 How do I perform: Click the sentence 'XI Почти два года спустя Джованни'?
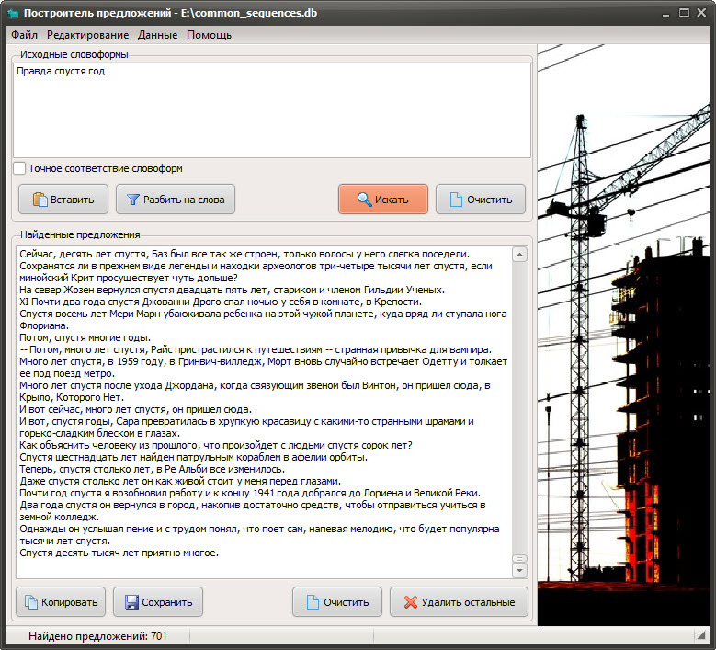point(221,302)
